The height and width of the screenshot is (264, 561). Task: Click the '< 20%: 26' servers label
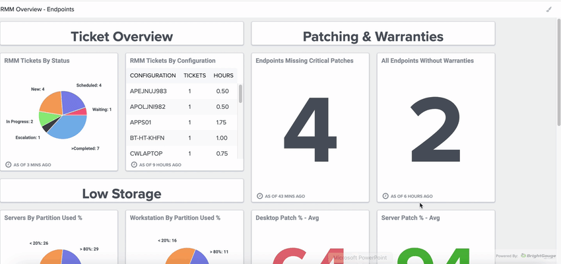[39, 244]
